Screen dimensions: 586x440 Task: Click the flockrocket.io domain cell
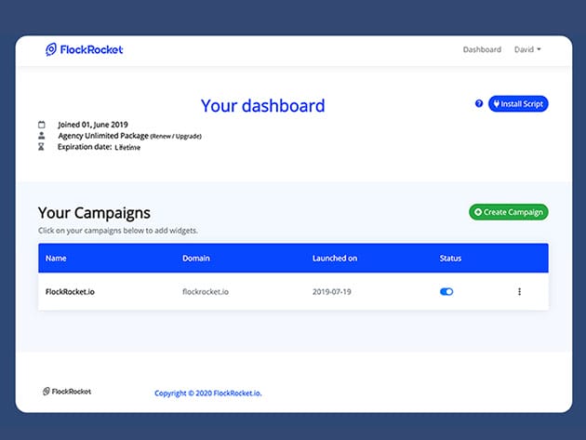click(204, 291)
